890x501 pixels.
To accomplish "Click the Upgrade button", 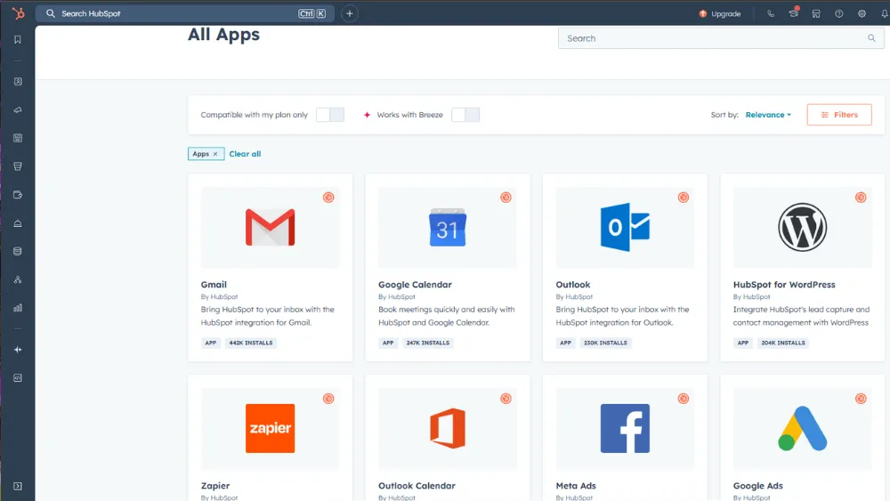I will [720, 13].
